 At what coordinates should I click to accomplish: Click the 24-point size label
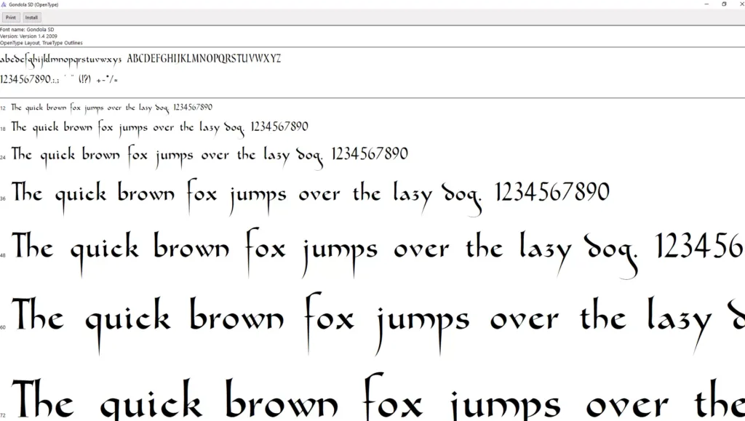[3, 158]
